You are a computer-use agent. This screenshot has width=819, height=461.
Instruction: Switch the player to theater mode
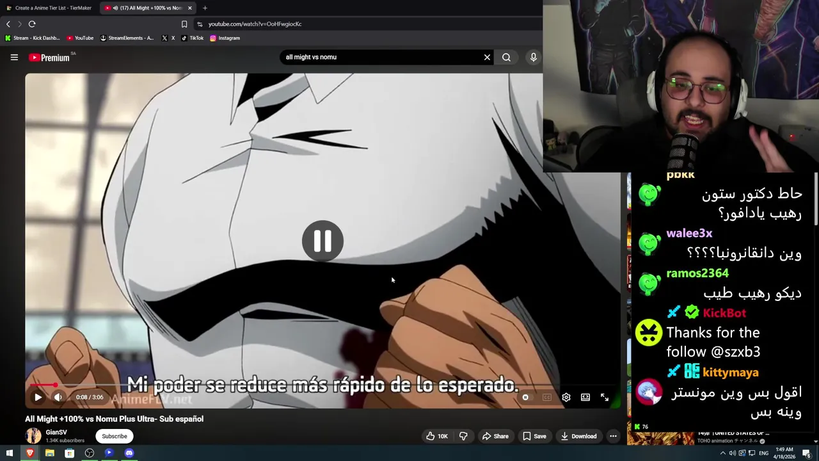coord(585,397)
